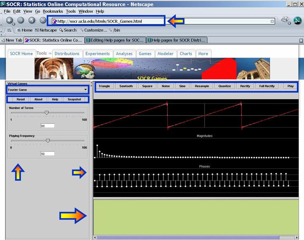Viewport: 304px width, 240px height.
Task: Open the Go menu
Action: click(38, 12)
